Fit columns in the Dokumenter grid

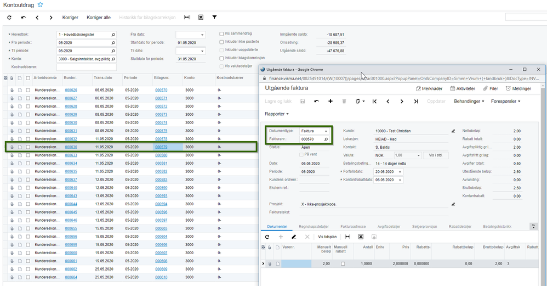tap(347, 237)
